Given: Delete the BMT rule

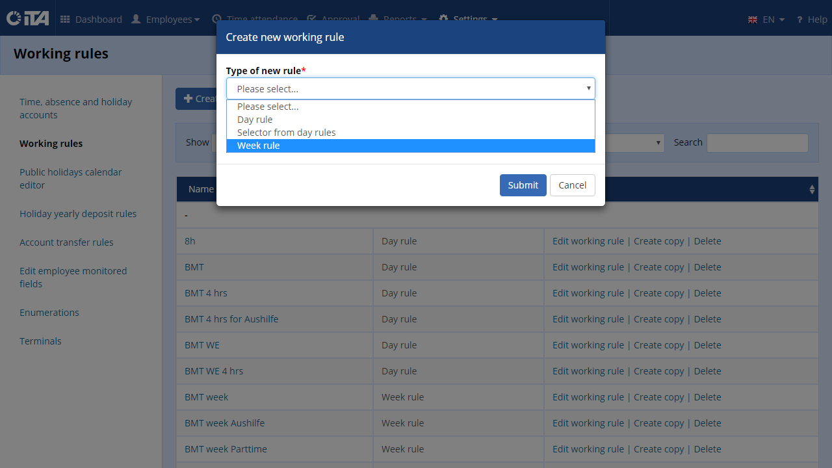Looking at the screenshot, I should (708, 267).
